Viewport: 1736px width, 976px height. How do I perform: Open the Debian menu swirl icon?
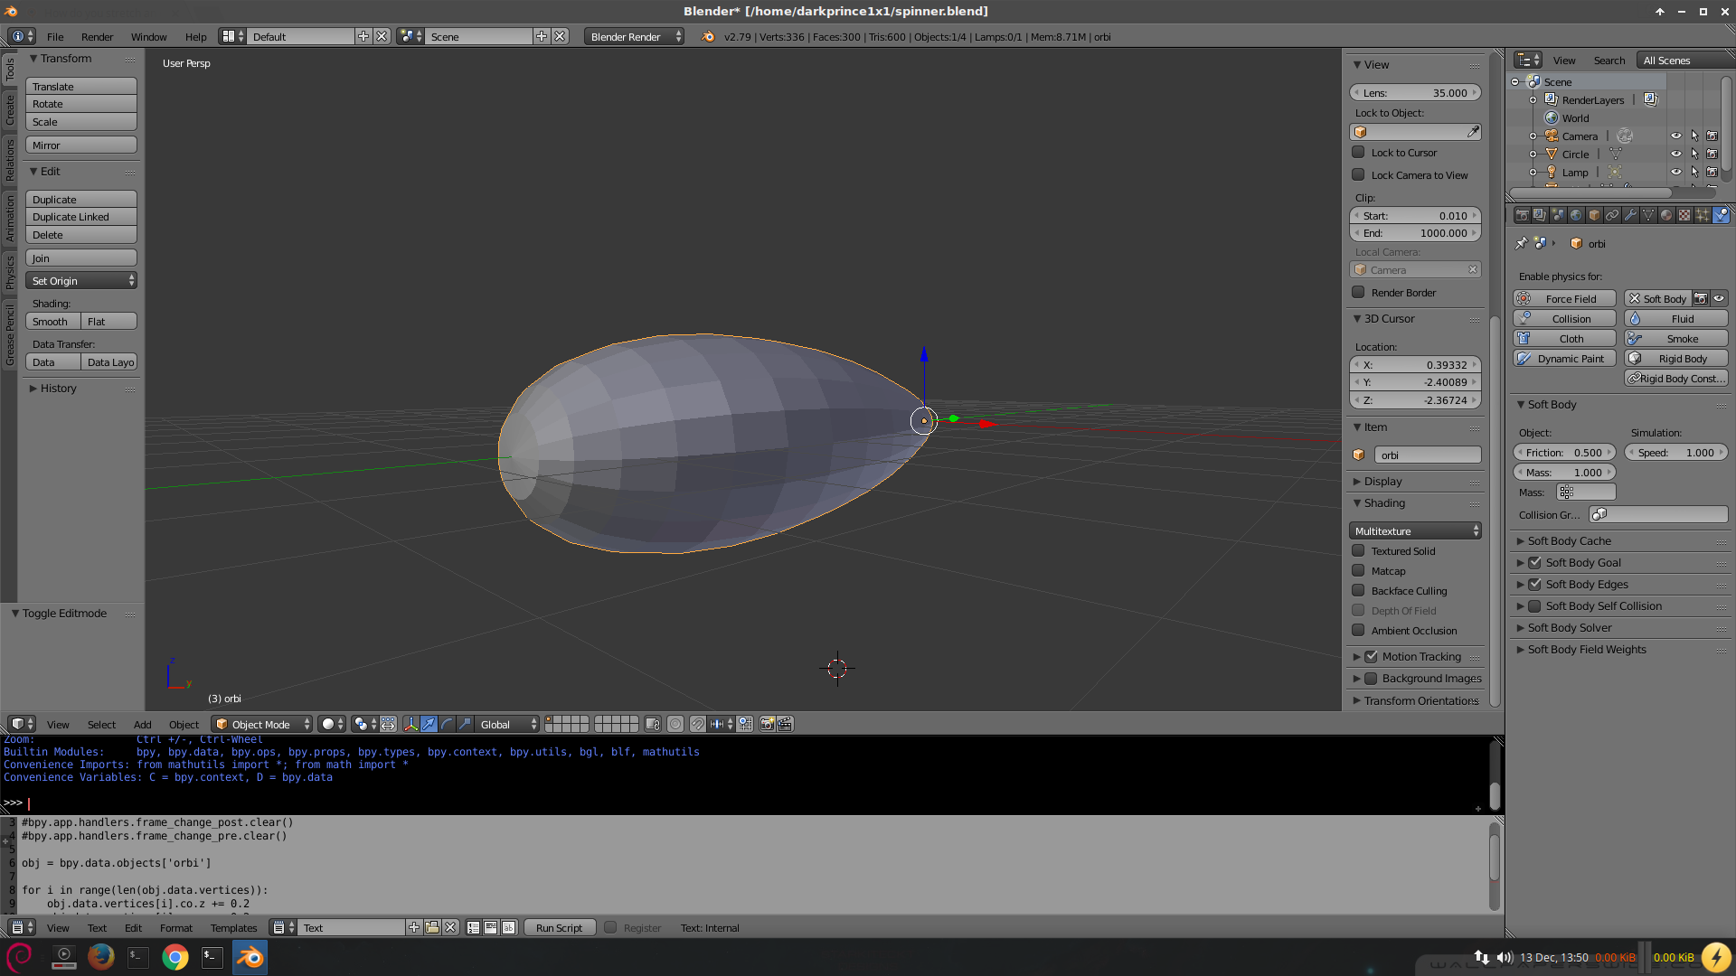pos(20,956)
